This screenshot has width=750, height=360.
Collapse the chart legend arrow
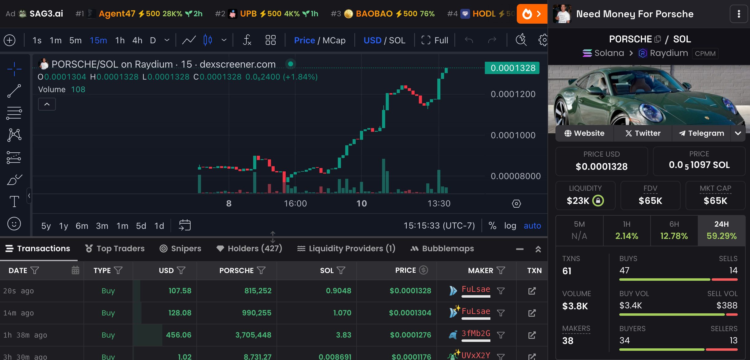(x=47, y=104)
